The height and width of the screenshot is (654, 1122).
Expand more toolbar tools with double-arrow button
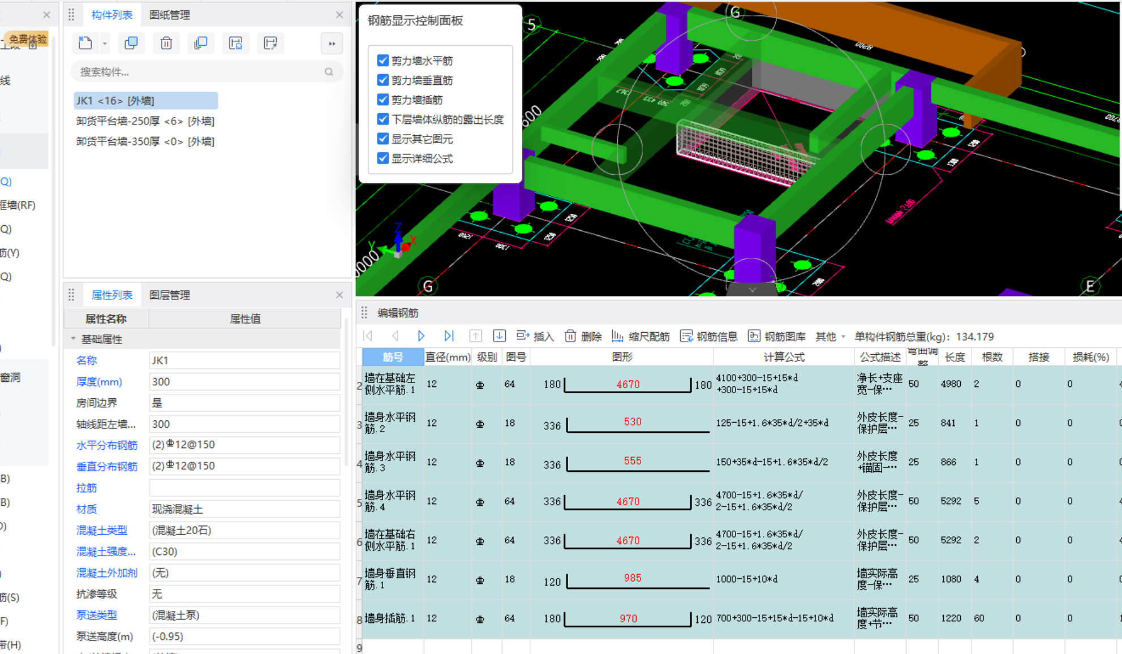coord(332,44)
